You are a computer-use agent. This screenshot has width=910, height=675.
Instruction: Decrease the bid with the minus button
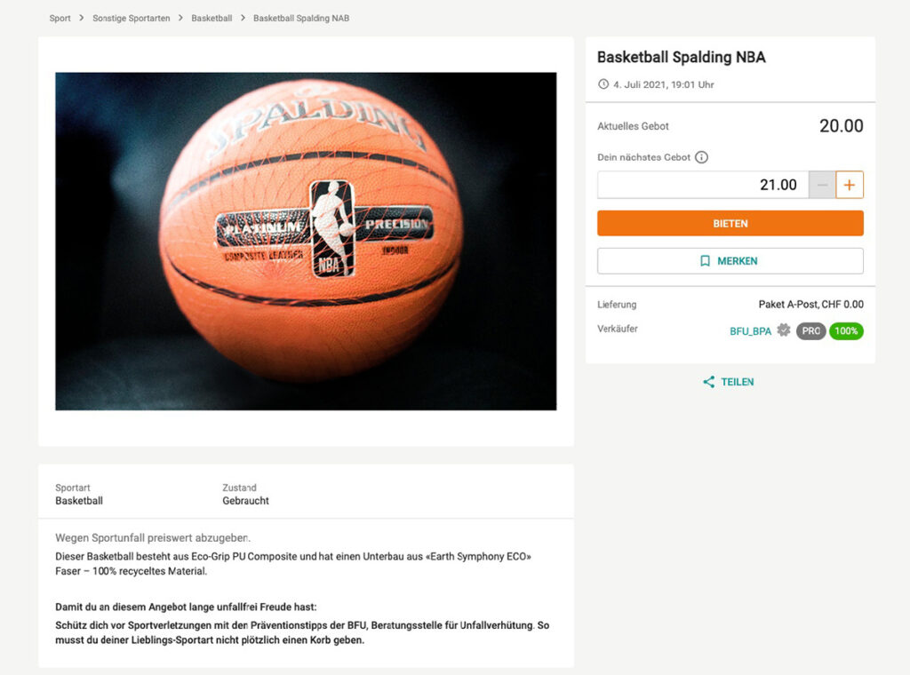click(x=822, y=185)
